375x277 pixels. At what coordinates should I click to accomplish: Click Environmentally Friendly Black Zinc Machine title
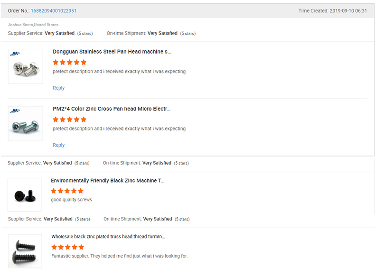(108, 180)
